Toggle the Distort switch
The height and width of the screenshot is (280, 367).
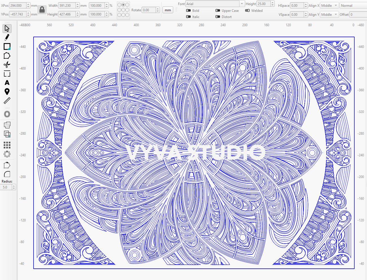tap(218, 17)
